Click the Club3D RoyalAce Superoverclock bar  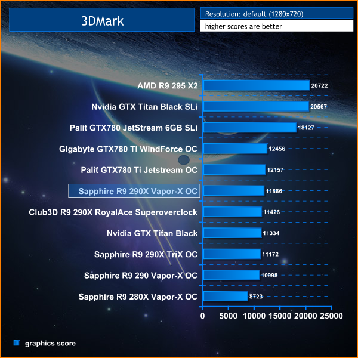pyautogui.click(x=233, y=212)
